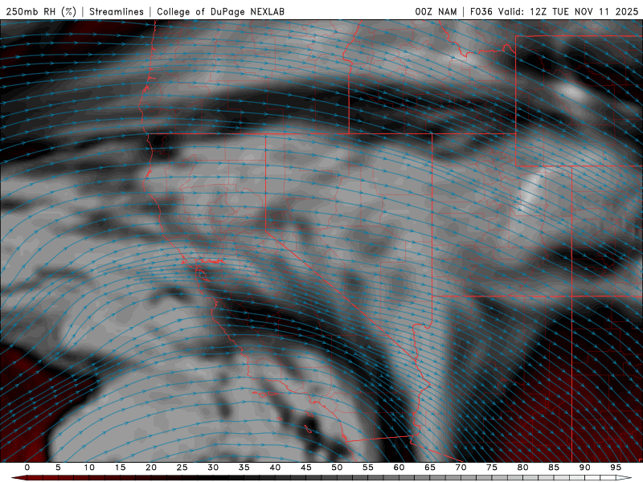This screenshot has height=482, width=643.
Task: Select the "10" color scale label
Action: (89, 468)
